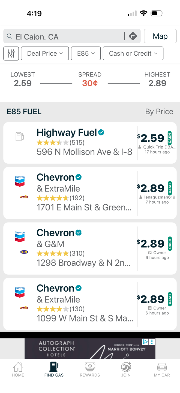This screenshot has width=180, height=393.
Task: Open the filter sliders icon
Action: 11,53
